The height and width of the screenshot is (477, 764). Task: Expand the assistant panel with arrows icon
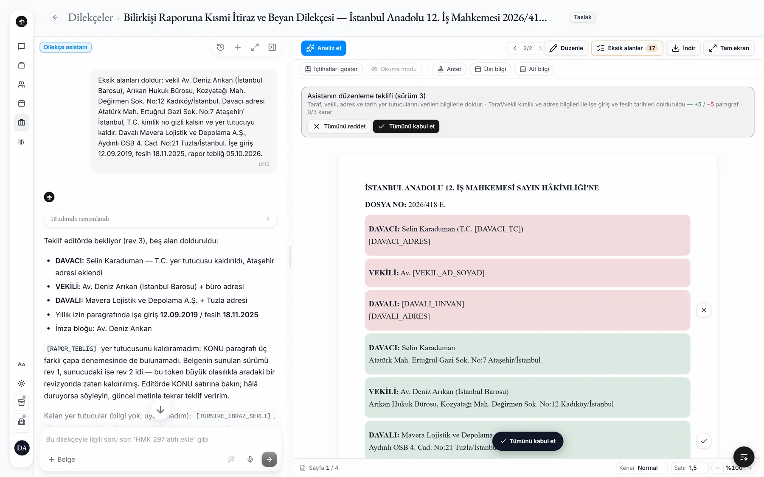pos(255,47)
